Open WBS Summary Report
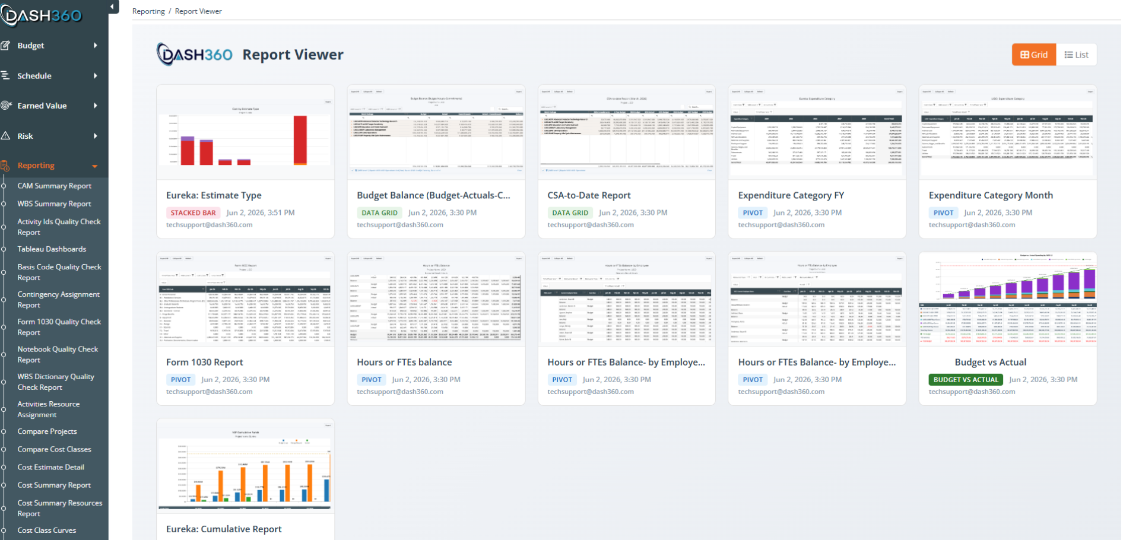 click(x=55, y=204)
